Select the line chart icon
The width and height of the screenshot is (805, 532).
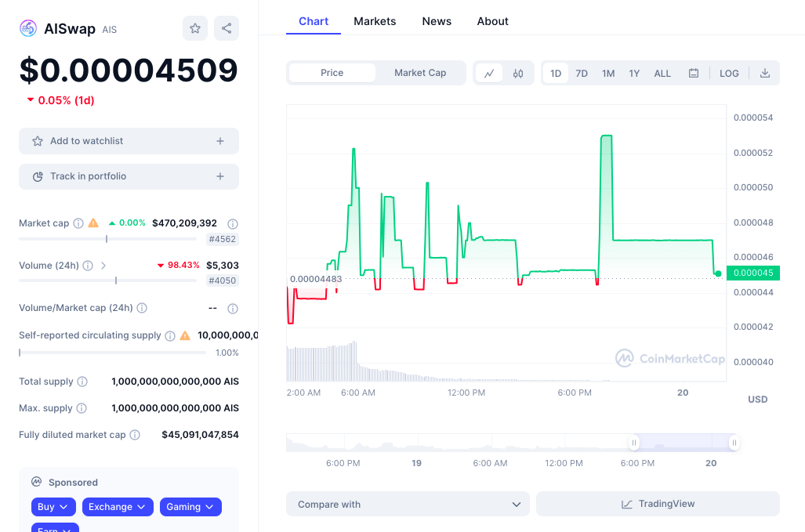(488, 72)
